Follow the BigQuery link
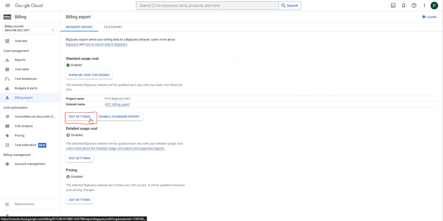Viewport: 443px width, 221px height. click(x=72, y=44)
